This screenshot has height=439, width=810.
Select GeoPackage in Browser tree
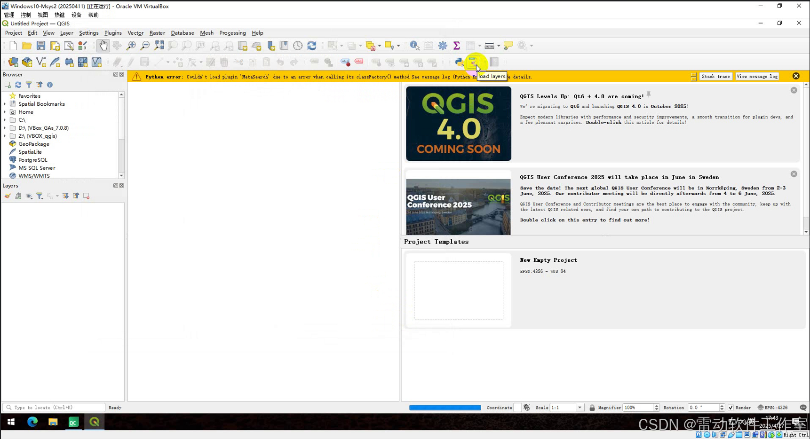[x=34, y=144]
